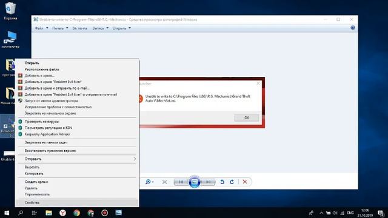Launch Yandex Browser from taskbar

[62, 213]
